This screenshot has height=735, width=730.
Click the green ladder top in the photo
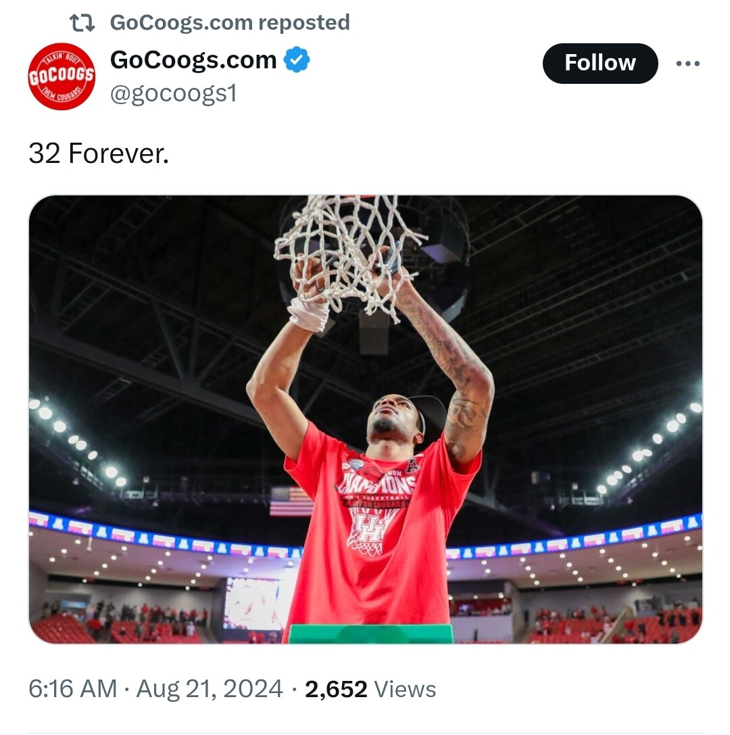click(x=370, y=634)
